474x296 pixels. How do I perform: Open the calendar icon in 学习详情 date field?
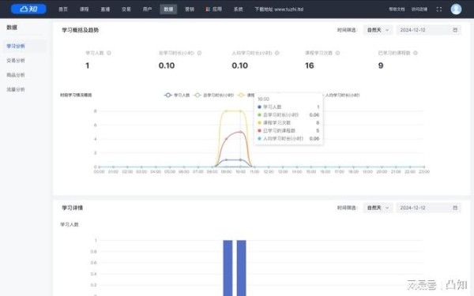[455, 208]
